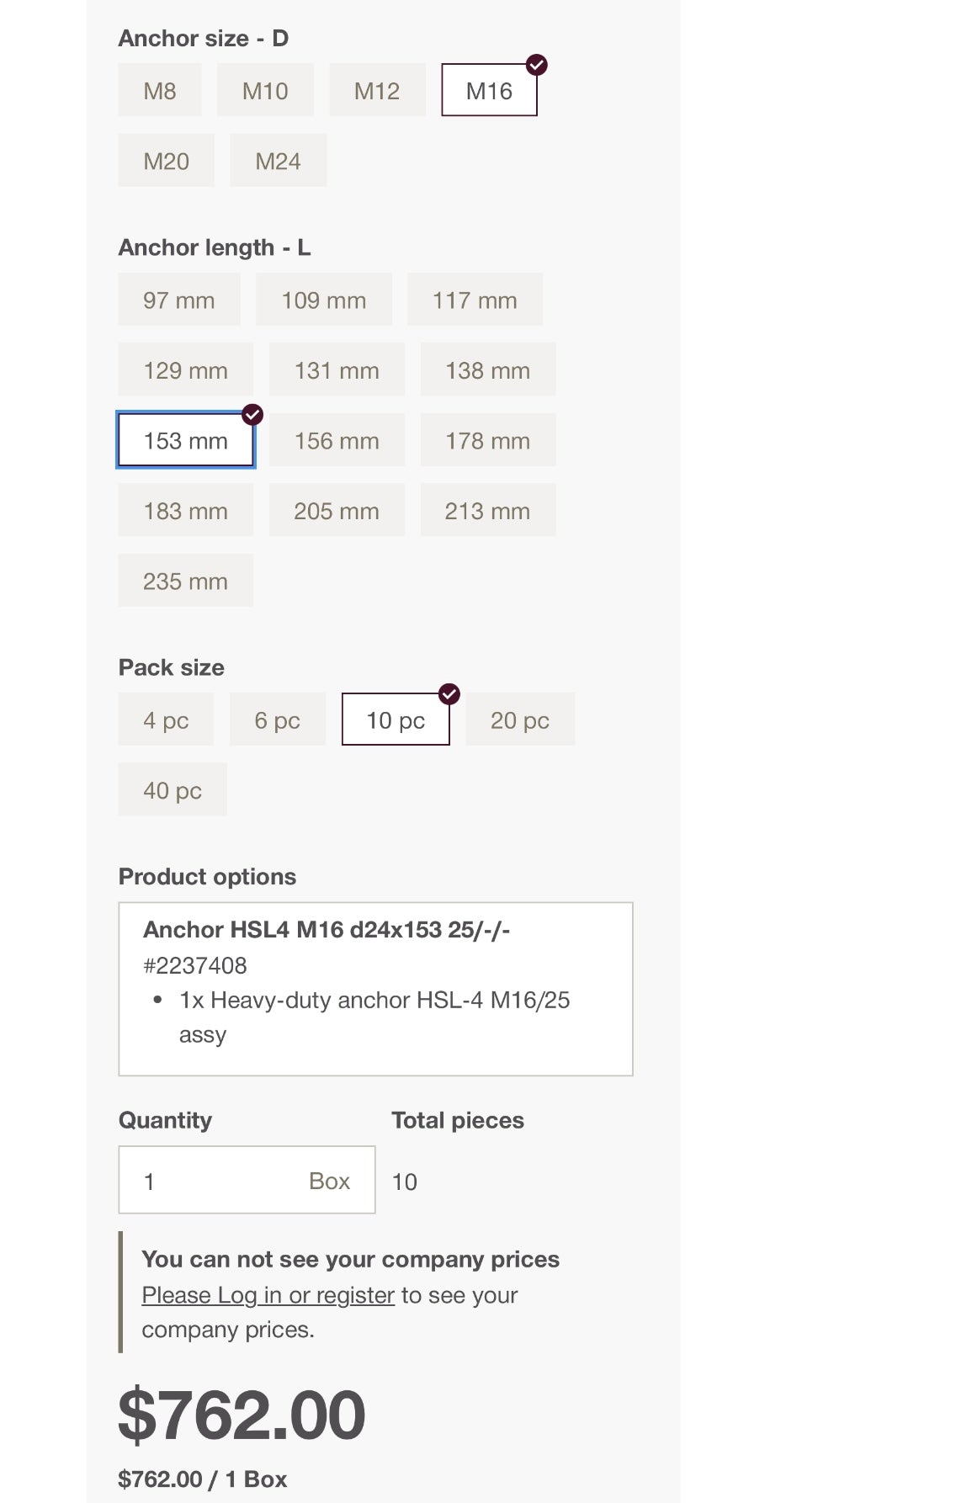Choose 20 pc pack size

tap(520, 720)
